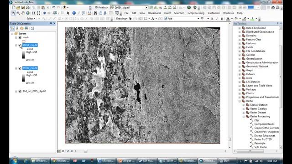Collapse the Raster toolset
This screenshot has height=164, width=292.
click(x=240, y=101)
